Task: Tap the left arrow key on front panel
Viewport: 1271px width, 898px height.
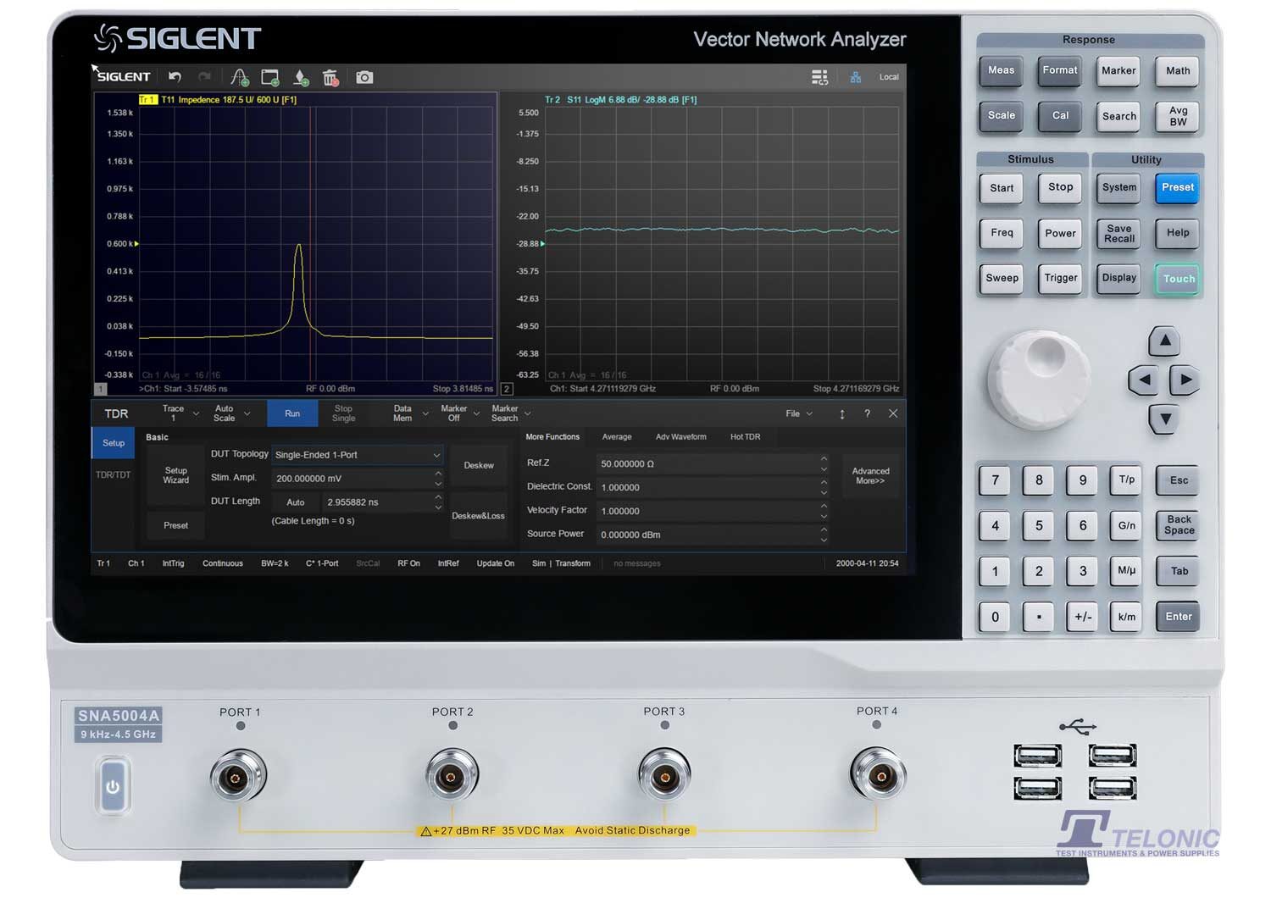Action: (x=1144, y=380)
